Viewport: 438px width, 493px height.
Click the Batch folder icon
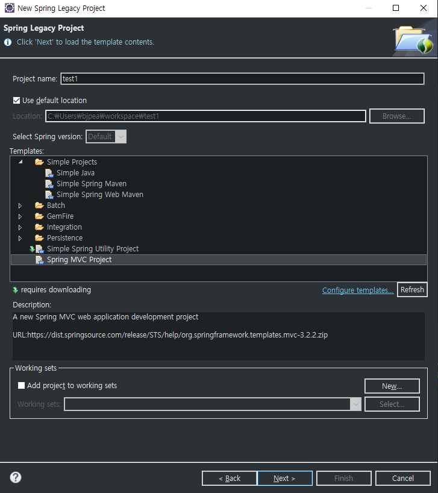coord(39,206)
